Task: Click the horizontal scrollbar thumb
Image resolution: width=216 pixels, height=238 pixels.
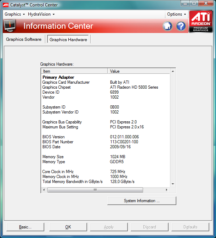Action: click(x=95, y=190)
